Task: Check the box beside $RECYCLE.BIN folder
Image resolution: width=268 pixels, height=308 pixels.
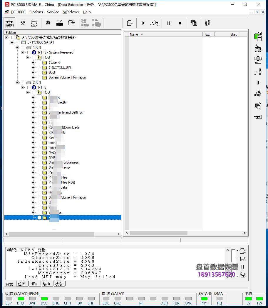Action: pyautogui.click(x=39, y=67)
